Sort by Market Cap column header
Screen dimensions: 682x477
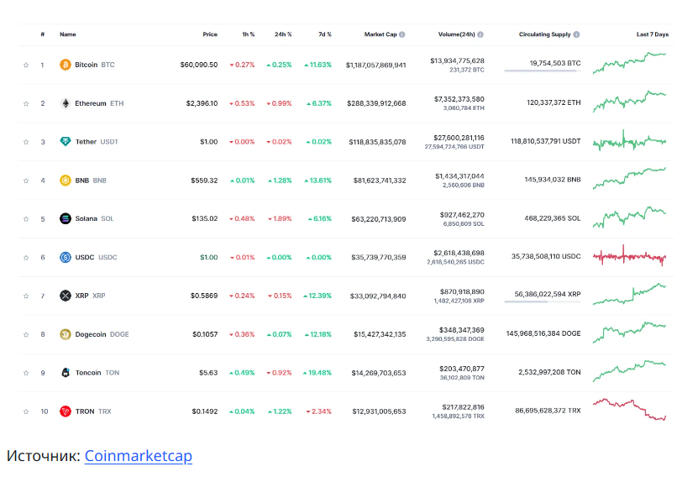[x=380, y=34]
